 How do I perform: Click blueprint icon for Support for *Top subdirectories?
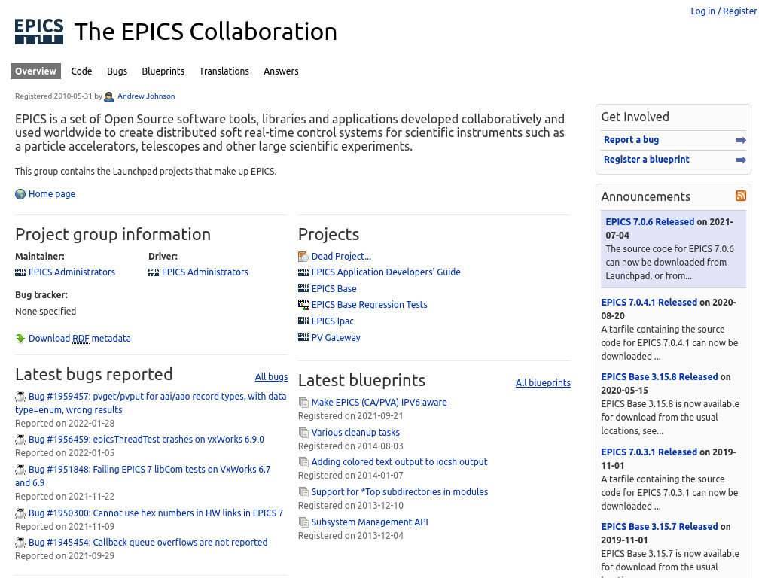303,492
